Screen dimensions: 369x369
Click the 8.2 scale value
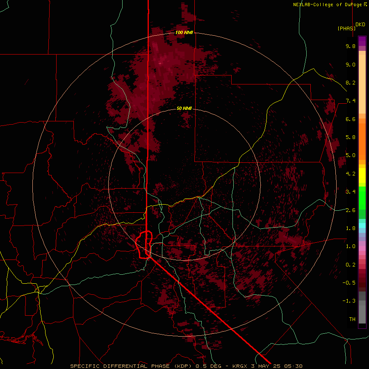click(351, 82)
